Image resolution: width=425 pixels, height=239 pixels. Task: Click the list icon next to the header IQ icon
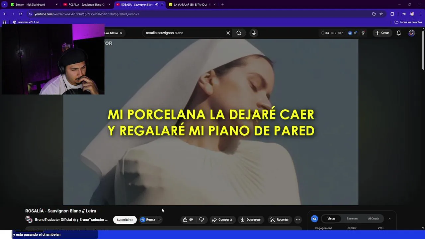(355, 33)
